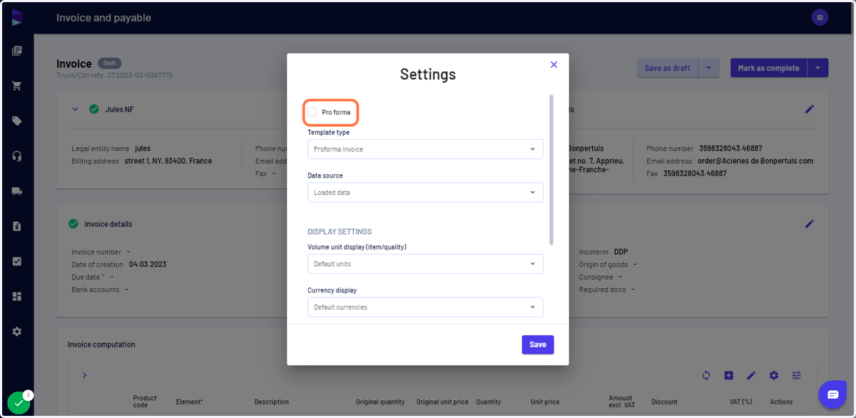Click the Incoterm DDP value
The image size is (856, 418).
pos(621,252)
